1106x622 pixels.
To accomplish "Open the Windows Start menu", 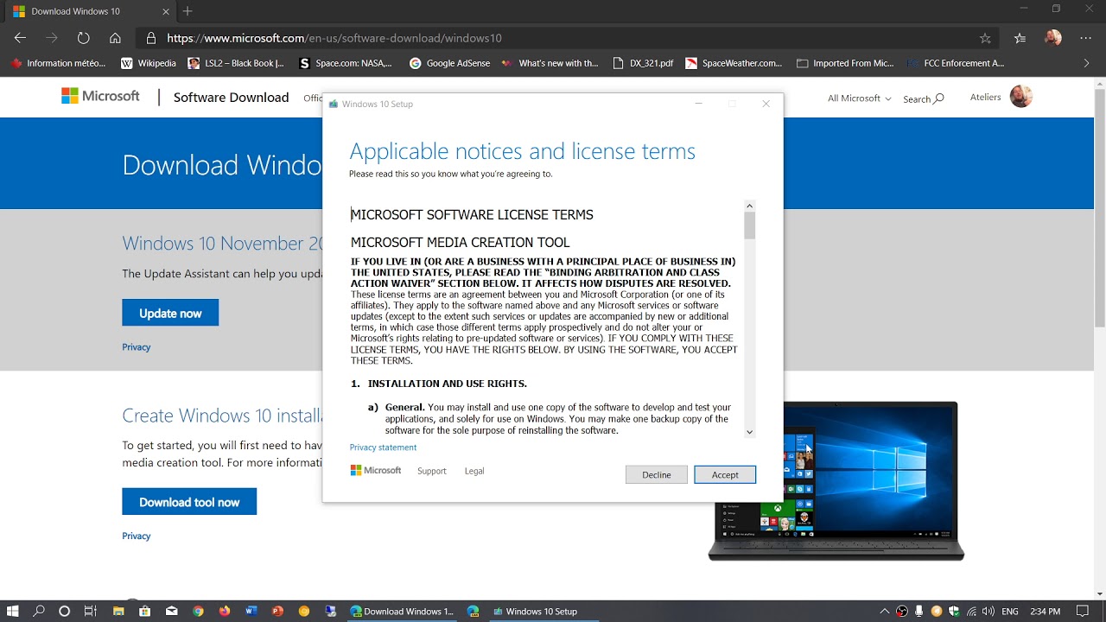I will pos(13,611).
